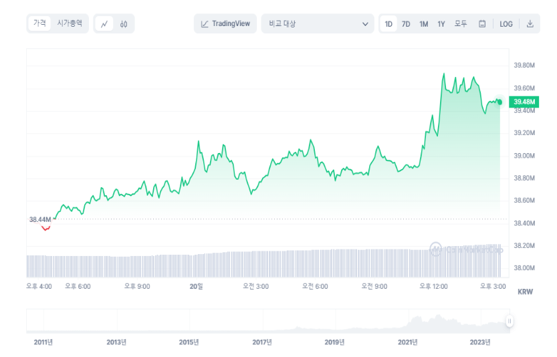Click the TradingView chart icon button
Viewport: 557px width, 357px height.
tap(225, 24)
